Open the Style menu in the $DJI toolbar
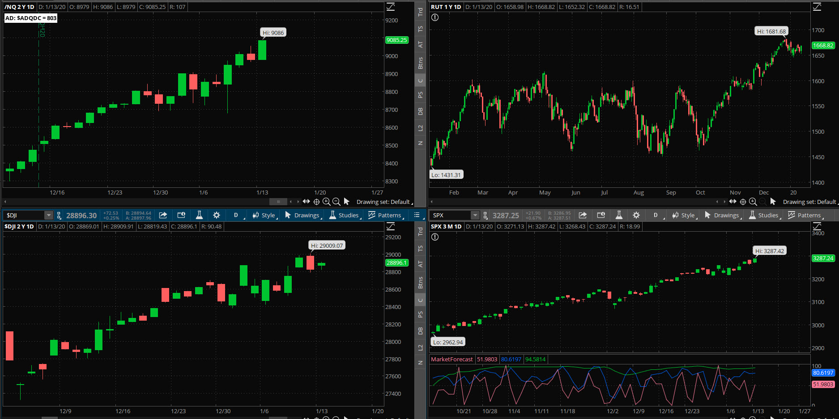 pyautogui.click(x=264, y=215)
